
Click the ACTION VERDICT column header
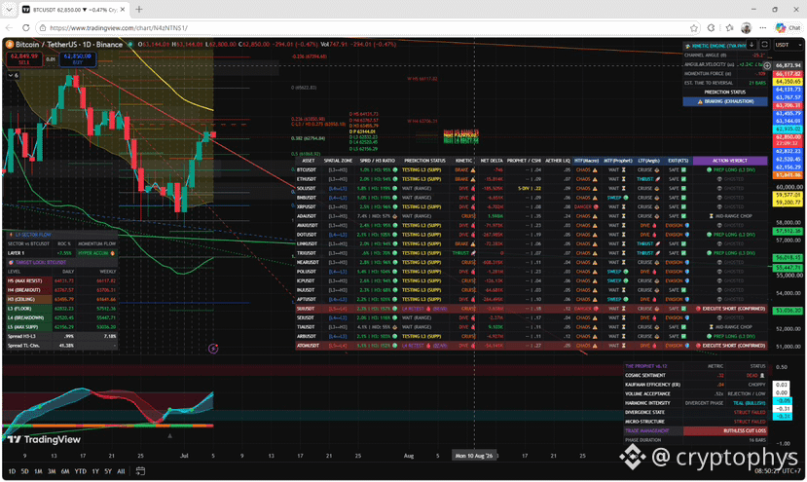(x=730, y=161)
